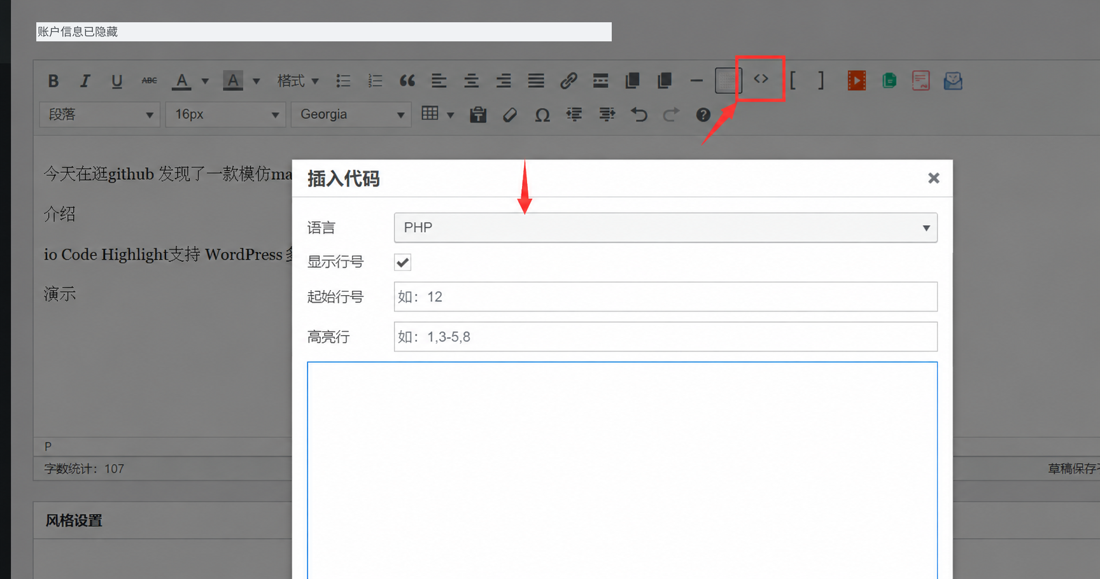Center align the text
1100x579 pixels.
[x=472, y=81]
